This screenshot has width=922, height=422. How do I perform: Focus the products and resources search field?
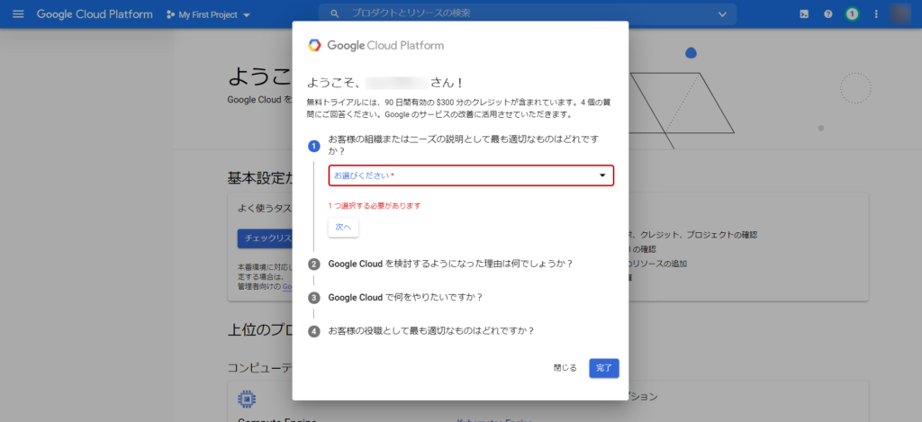click(528, 13)
